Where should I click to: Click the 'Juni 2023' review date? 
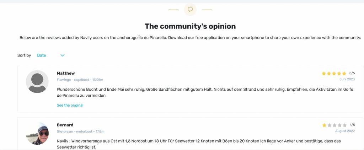click(347, 79)
